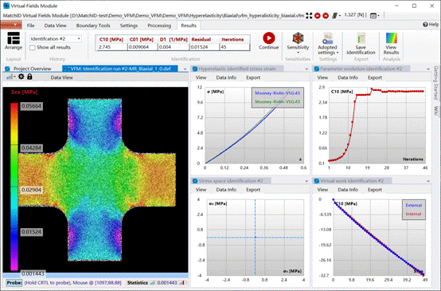Click the Statistics bar chart toggle

153,282
